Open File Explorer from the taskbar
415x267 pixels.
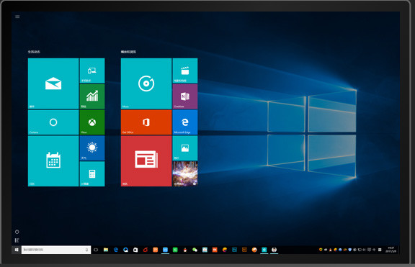[106, 250]
